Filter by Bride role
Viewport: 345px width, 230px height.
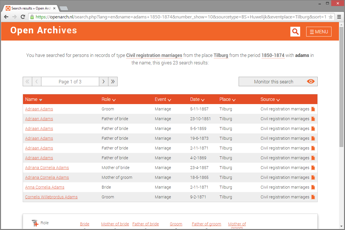pyautogui.click(x=85, y=224)
